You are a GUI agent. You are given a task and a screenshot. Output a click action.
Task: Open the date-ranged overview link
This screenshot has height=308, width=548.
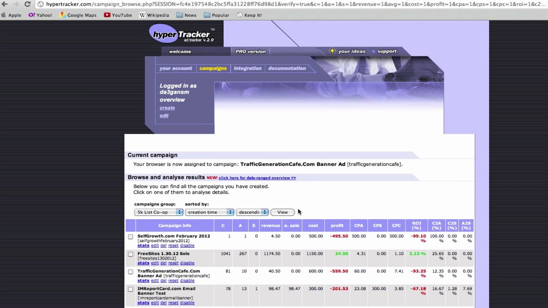pyautogui.click(x=257, y=178)
